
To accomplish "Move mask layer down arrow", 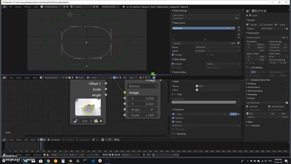I will coord(239,37).
